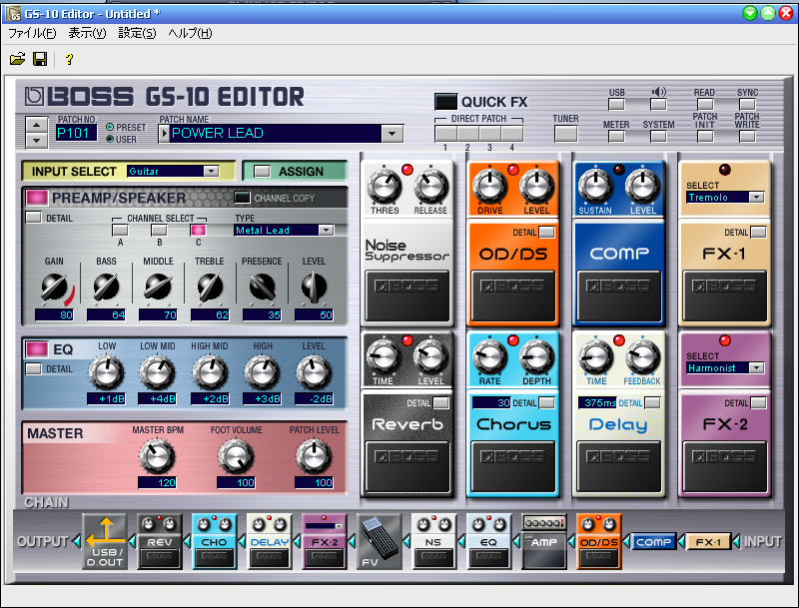The height and width of the screenshot is (608, 799).
Task: Open the FX-2 SELECT Harmonist dropdown
Action: coord(757,367)
